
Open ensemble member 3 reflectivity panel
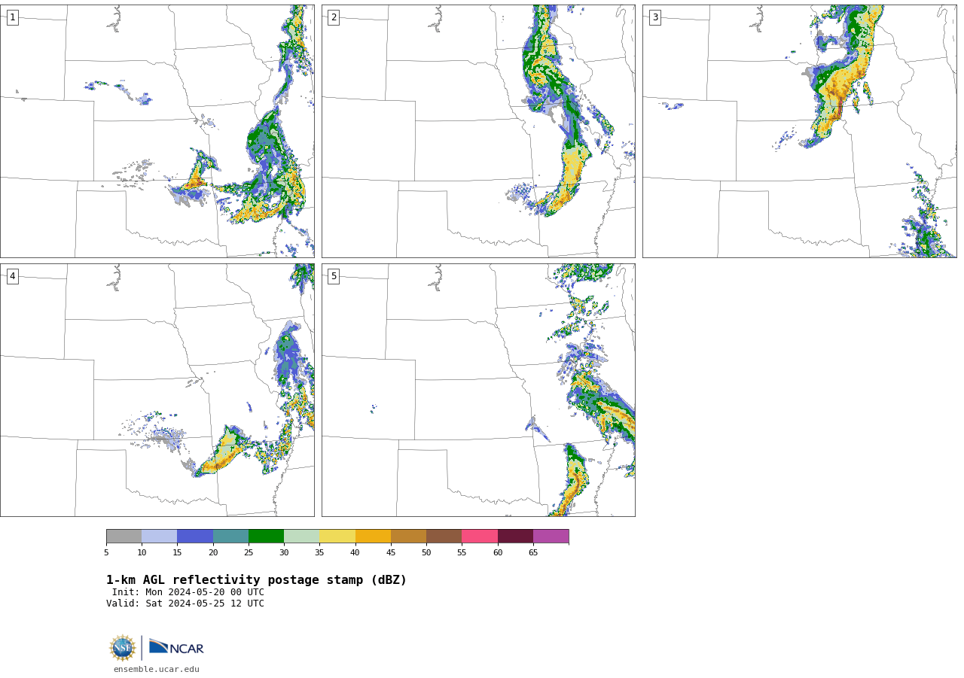(x=799, y=131)
